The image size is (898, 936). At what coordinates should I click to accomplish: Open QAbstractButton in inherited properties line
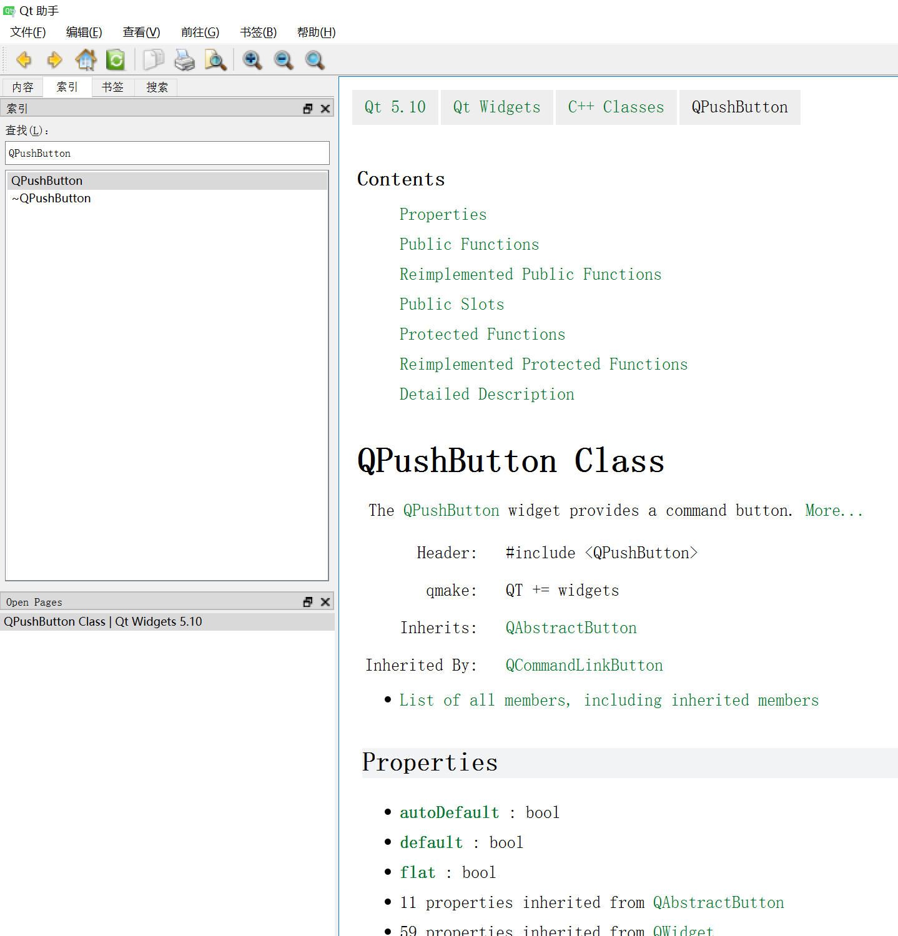[719, 902]
